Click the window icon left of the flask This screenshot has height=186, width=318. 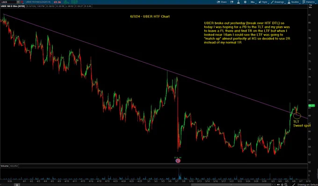click(x=232, y=2)
